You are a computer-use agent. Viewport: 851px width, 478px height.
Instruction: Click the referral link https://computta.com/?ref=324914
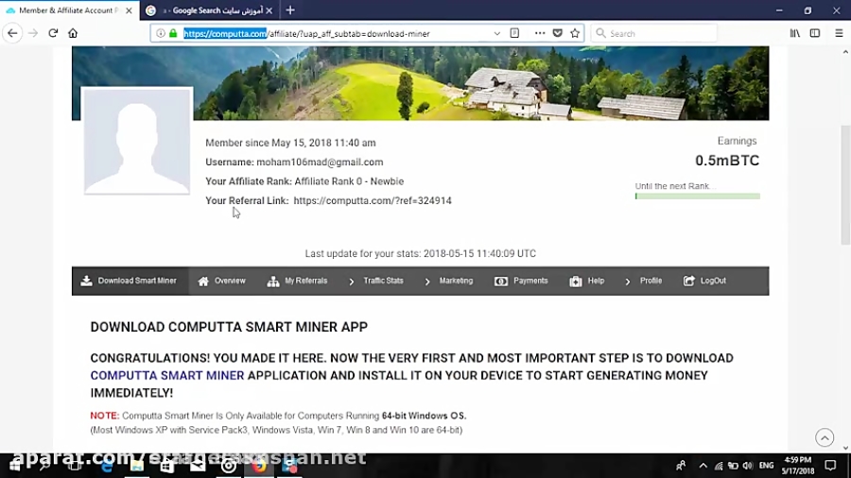tap(373, 200)
